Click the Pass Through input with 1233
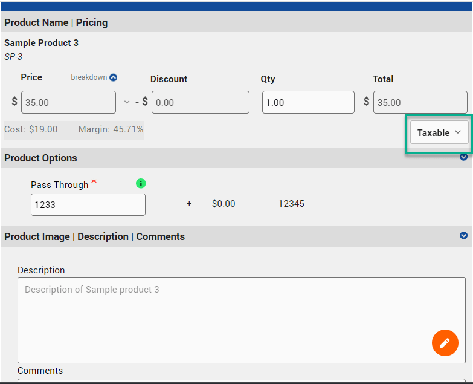 pos(88,204)
